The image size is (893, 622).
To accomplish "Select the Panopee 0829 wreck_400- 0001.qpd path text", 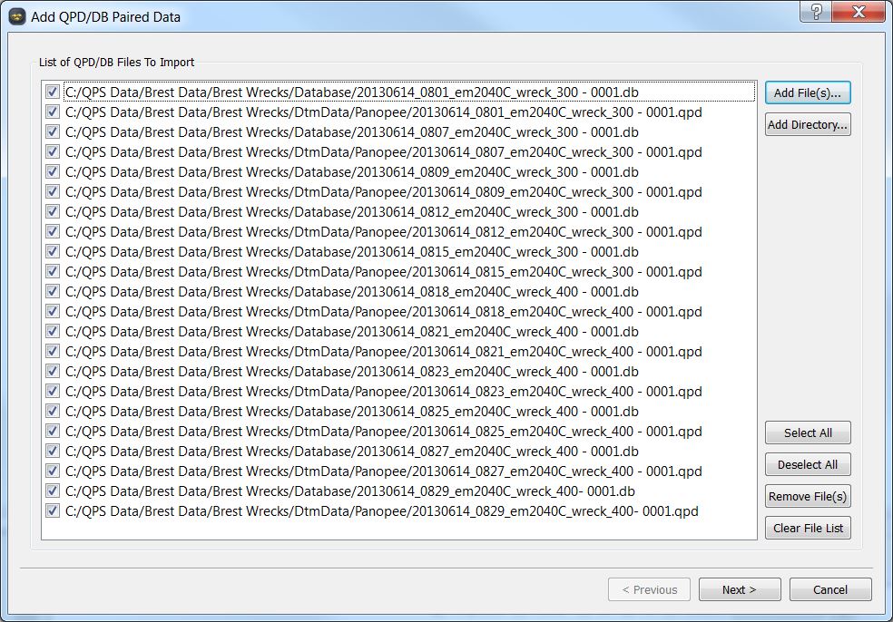I will pos(381,511).
